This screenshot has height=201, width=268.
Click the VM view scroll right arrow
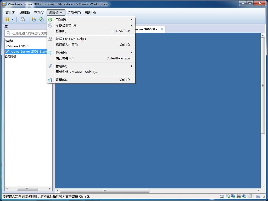[x=258, y=191]
